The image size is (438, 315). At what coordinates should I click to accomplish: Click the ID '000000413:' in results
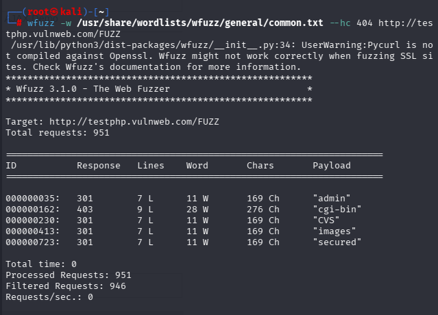point(33,231)
